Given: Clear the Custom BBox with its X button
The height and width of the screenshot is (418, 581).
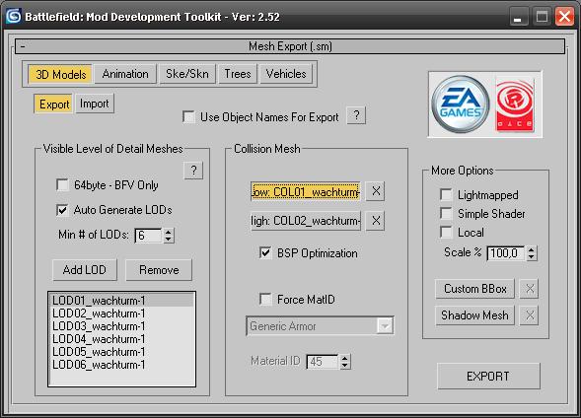Looking at the screenshot, I should click(529, 289).
